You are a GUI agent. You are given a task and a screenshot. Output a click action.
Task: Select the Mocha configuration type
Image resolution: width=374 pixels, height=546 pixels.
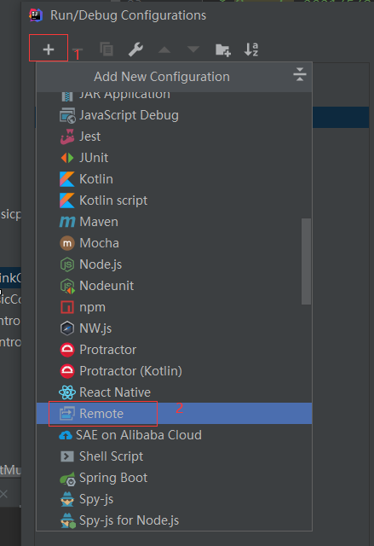[174, 243]
